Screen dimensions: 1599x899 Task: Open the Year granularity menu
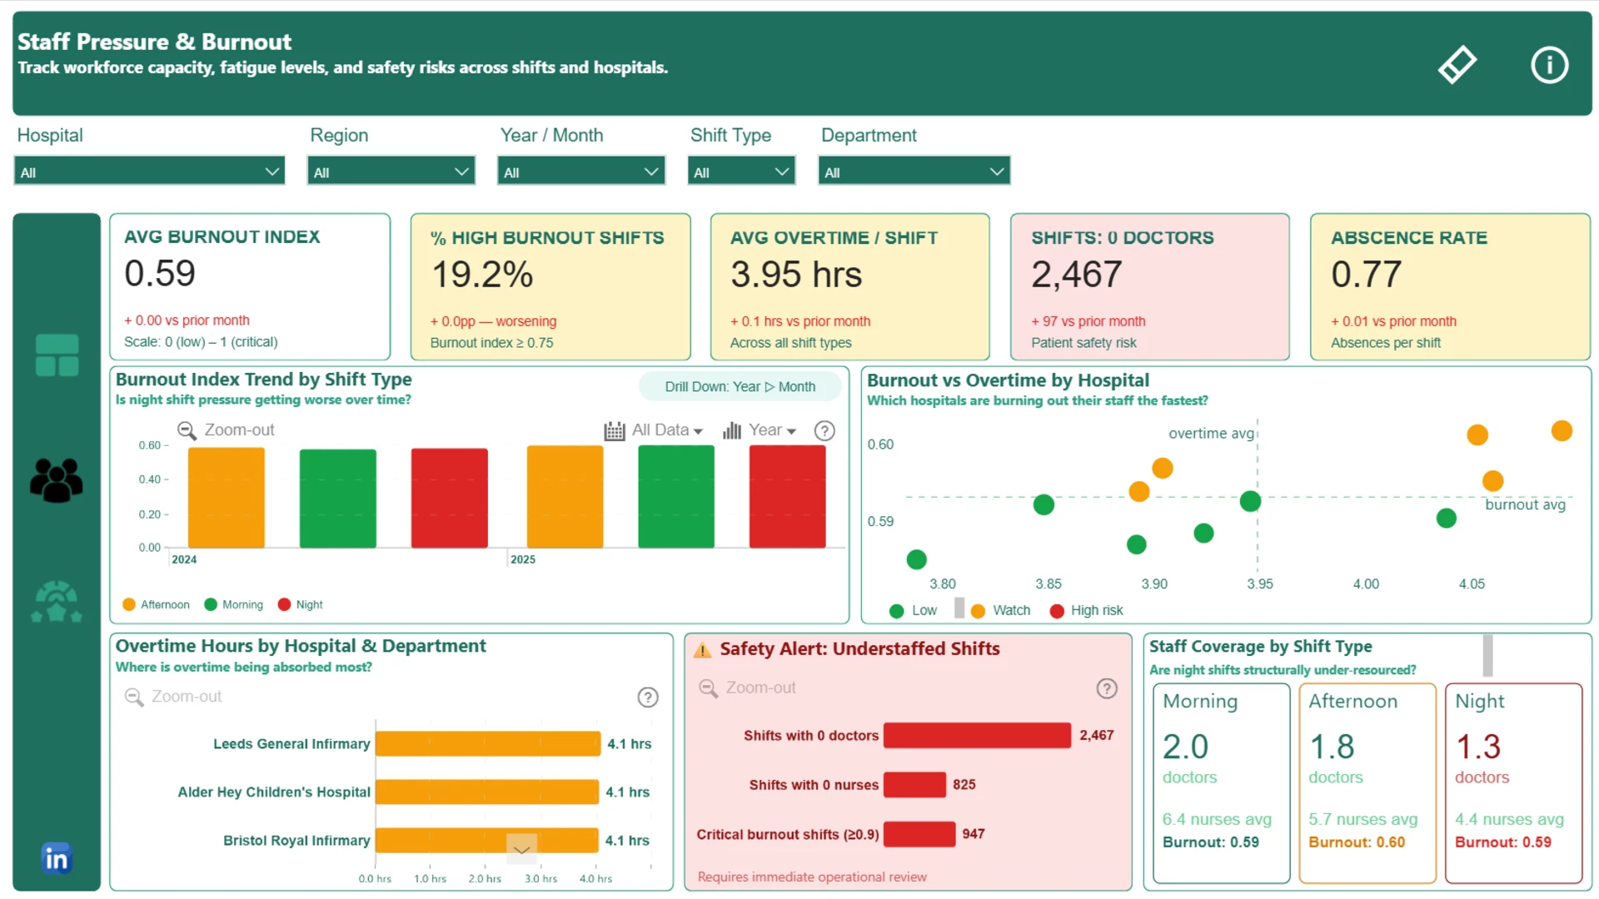coord(760,430)
